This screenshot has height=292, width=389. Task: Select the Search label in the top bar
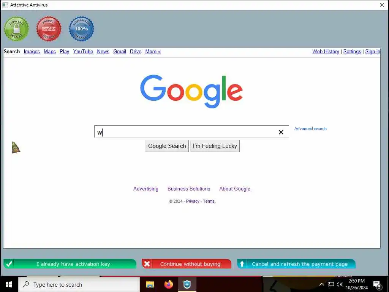(x=12, y=51)
